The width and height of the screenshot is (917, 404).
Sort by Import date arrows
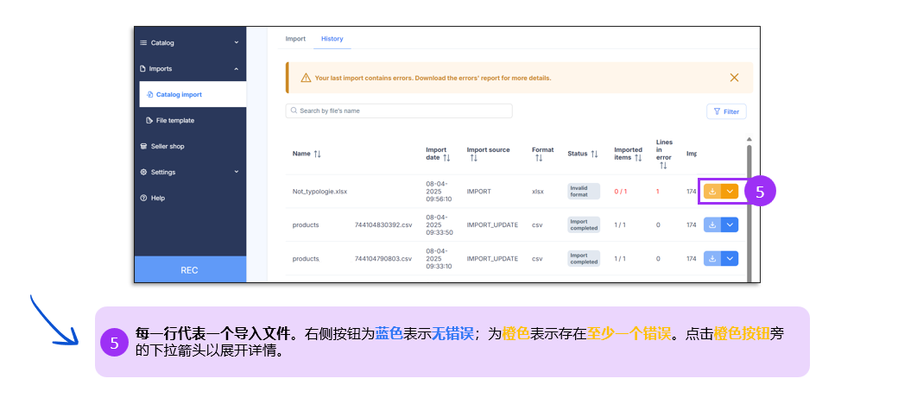click(446, 158)
